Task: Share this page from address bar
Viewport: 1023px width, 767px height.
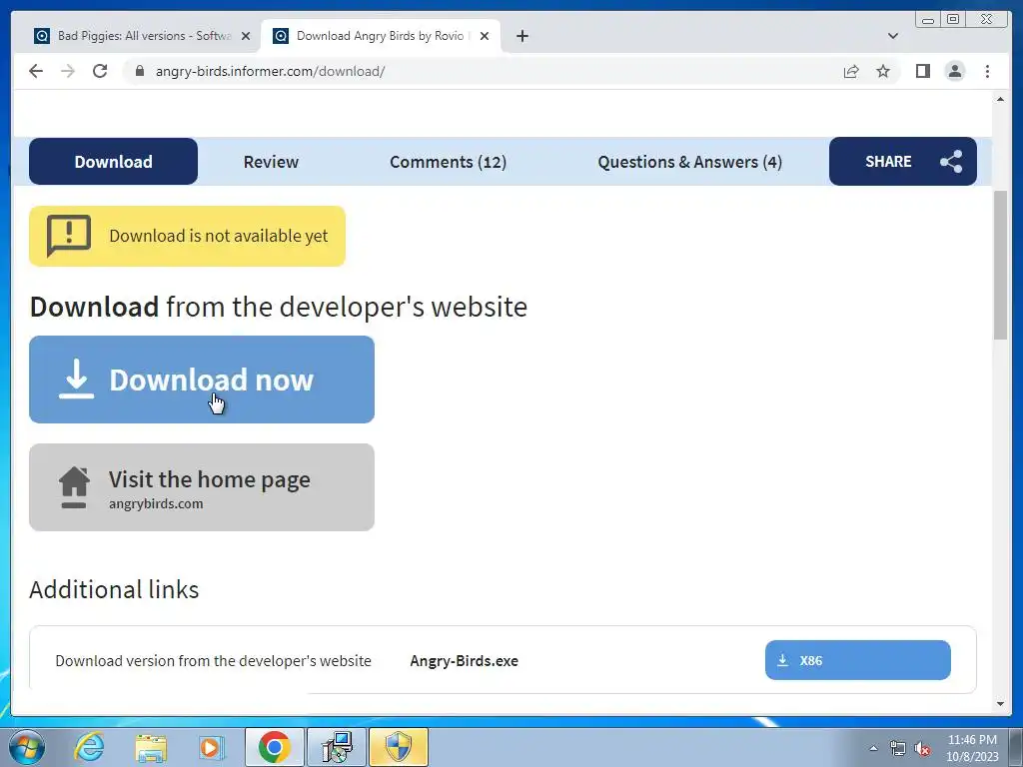Action: coord(851,71)
